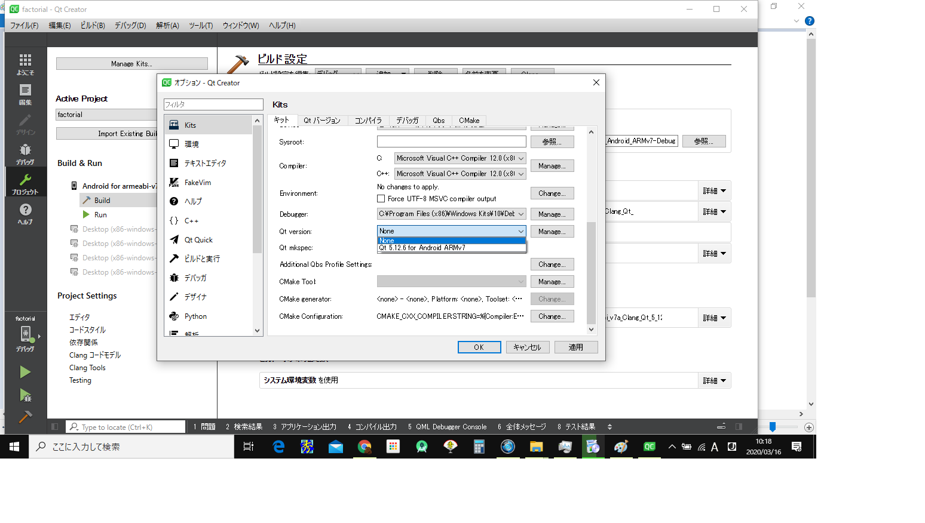Open Chrome from the Windows taskbar
This screenshot has height=523, width=925.
pos(365,447)
